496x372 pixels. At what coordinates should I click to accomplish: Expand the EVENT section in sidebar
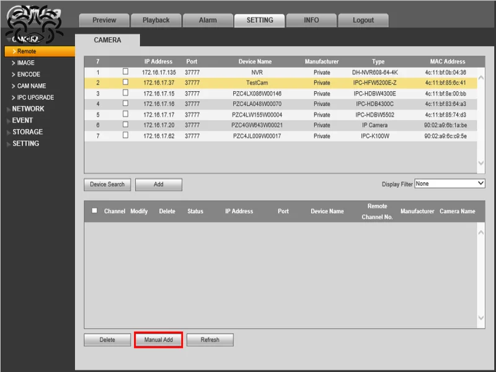23,120
